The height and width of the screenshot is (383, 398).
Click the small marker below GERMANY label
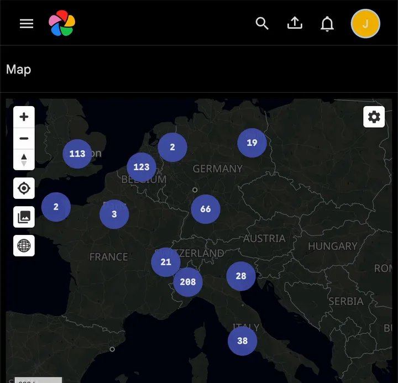point(195,190)
